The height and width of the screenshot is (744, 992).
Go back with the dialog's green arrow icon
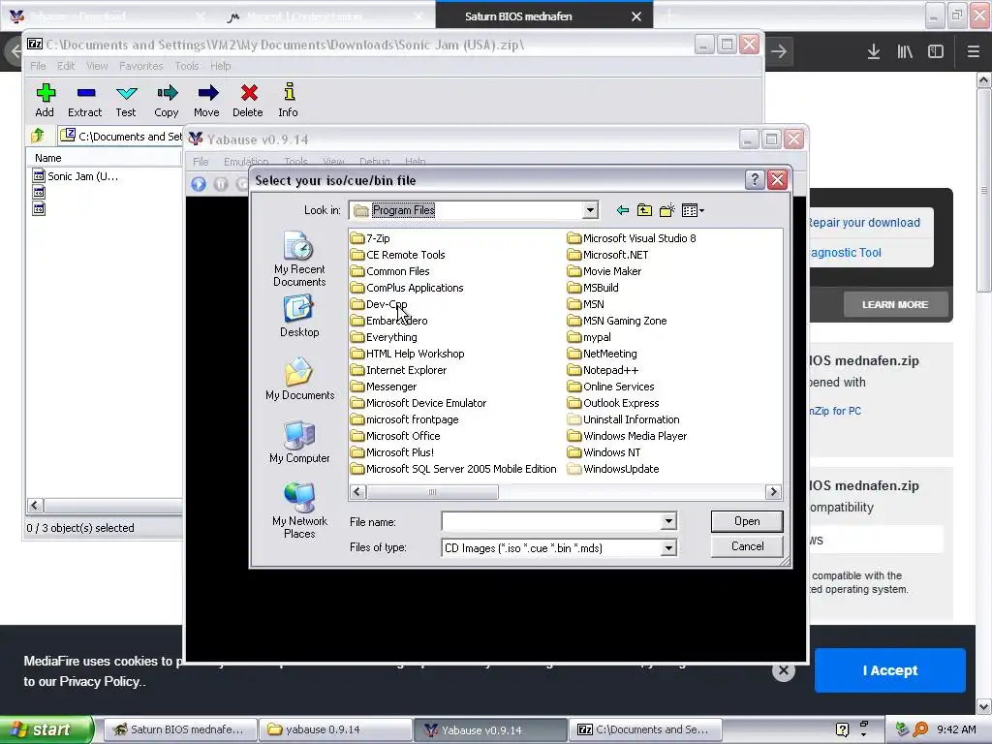pyautogui.click(x=623, y=210)
